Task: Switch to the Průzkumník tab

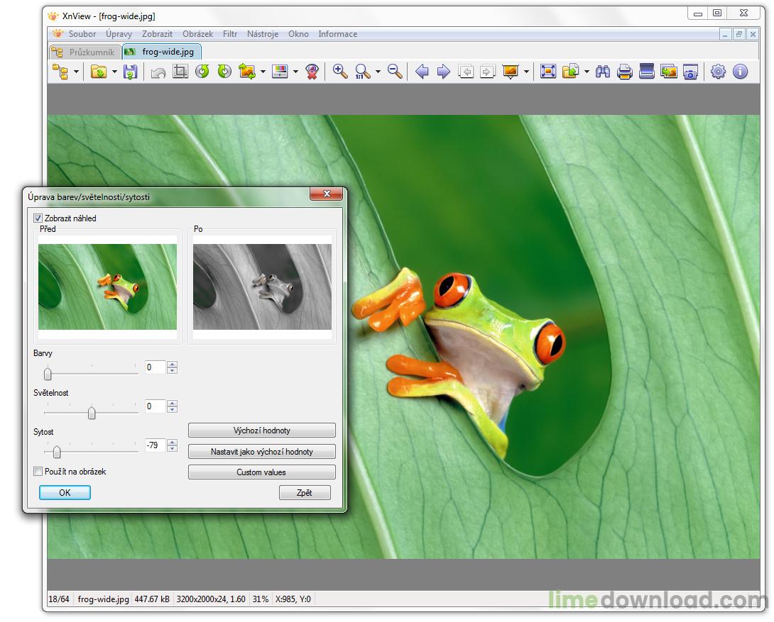Action: 85,52
